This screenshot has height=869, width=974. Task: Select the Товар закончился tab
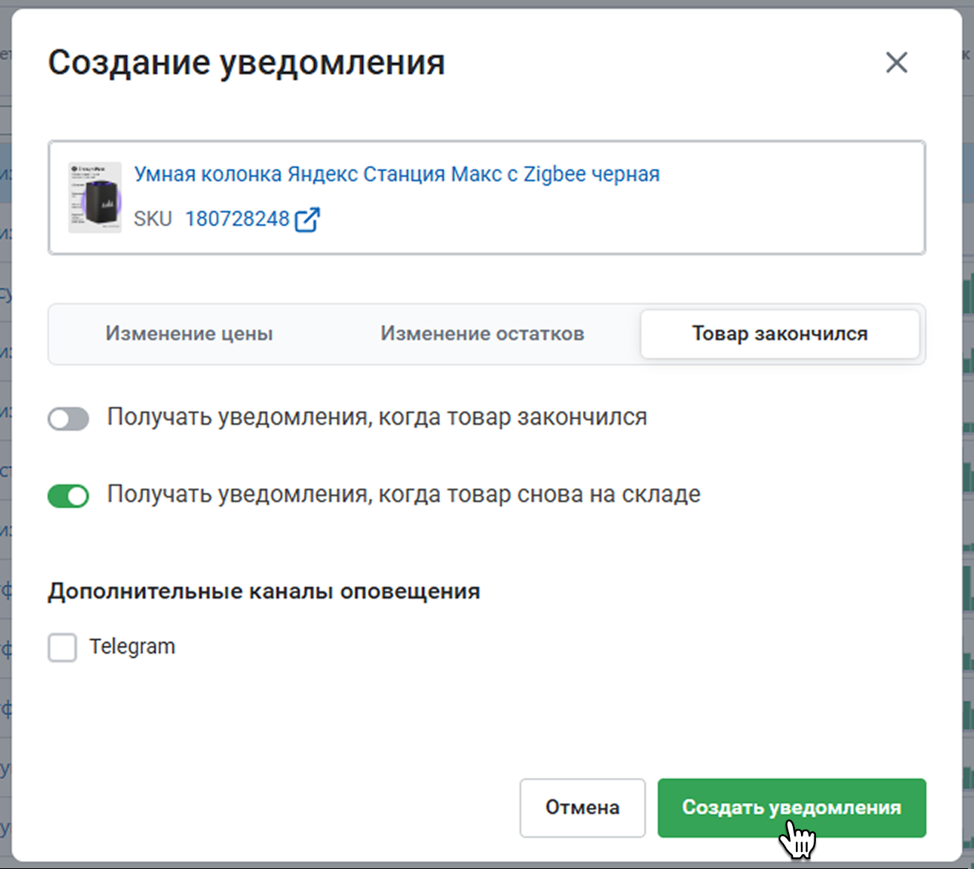pos(779,334)
